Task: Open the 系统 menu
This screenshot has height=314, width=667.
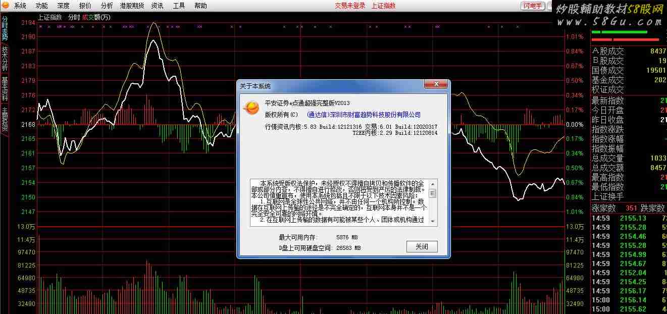Action: point(20,6)
